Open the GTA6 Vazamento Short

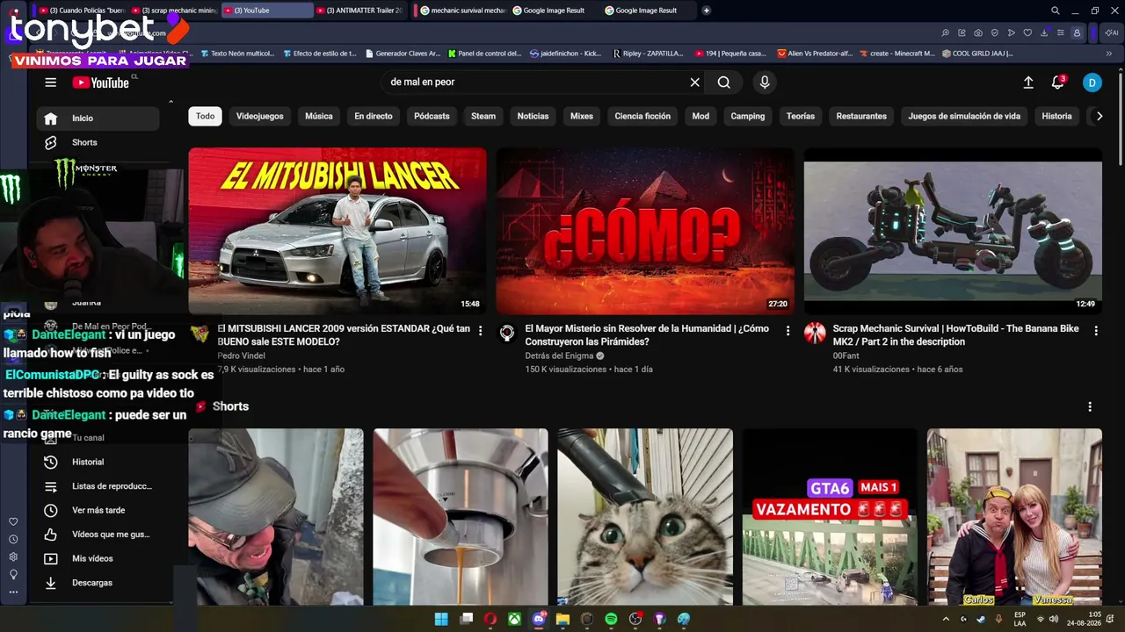point(830,517)
